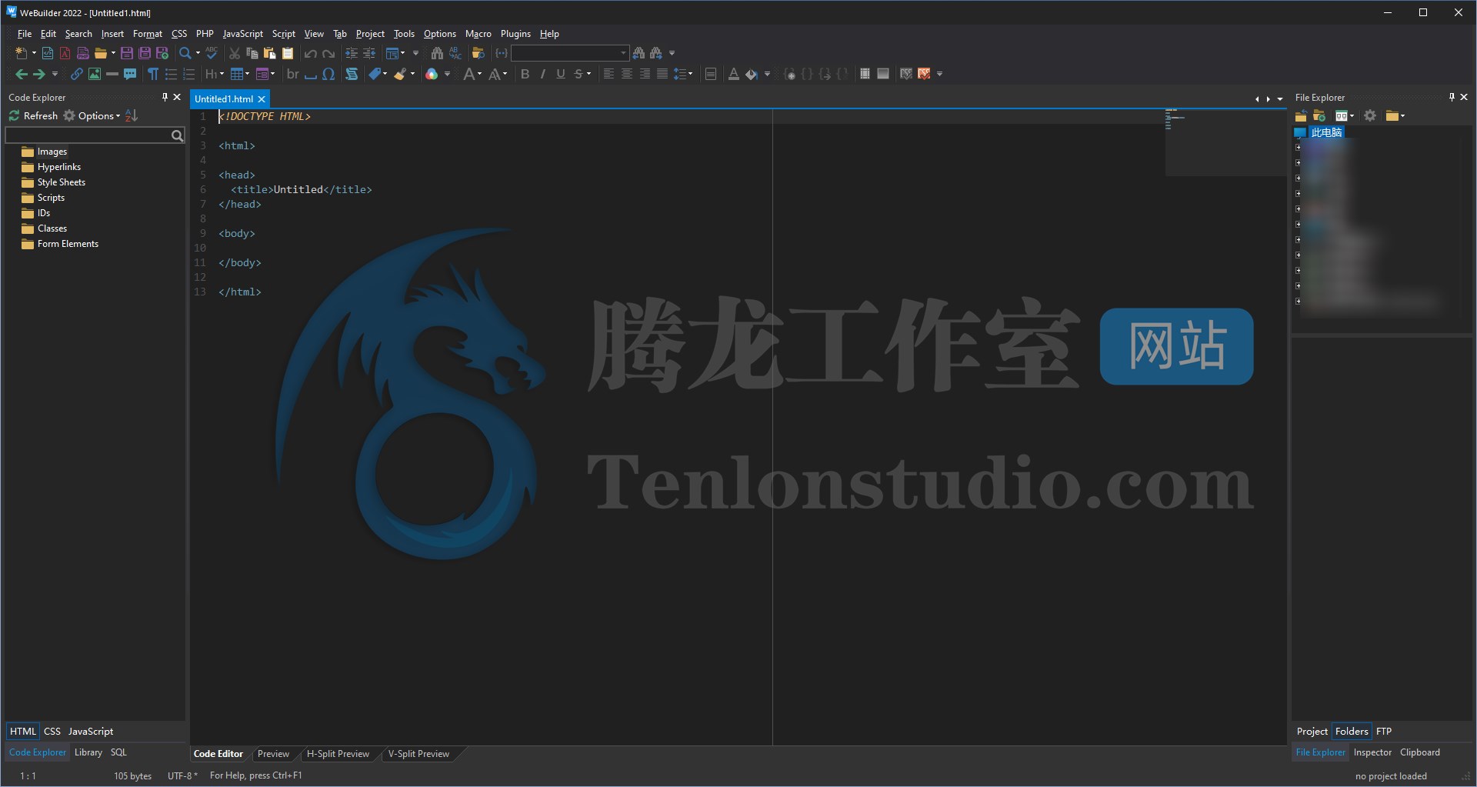Open the SQL panel tab
This screenshot has height=787, width=1477.
coord(118,752)
